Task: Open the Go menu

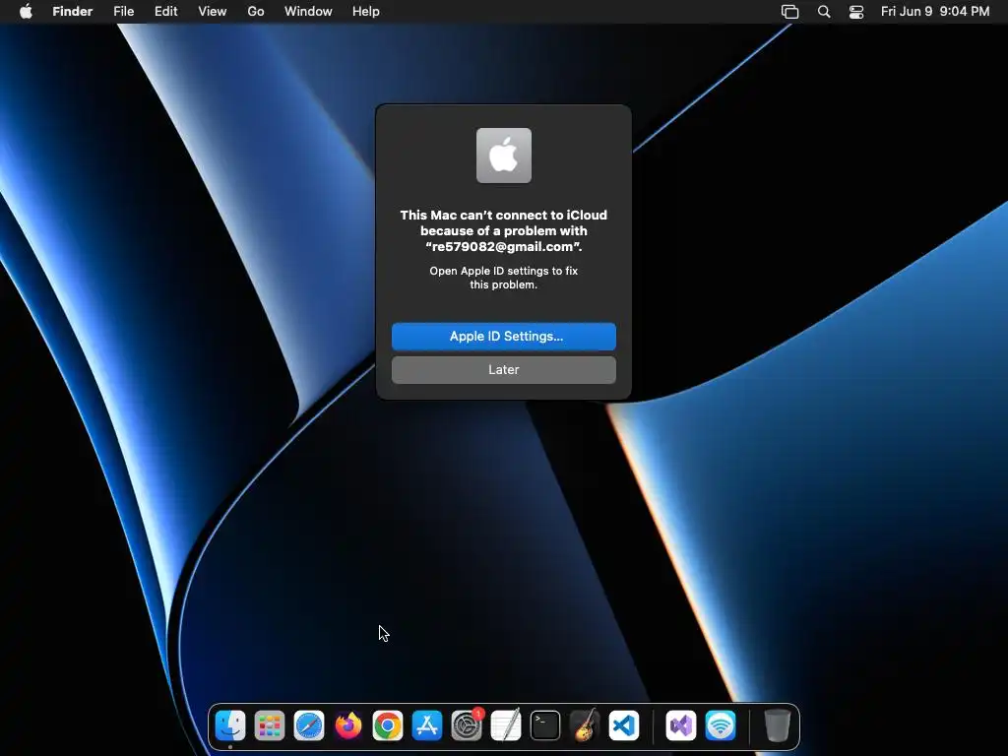Action: (x=256, y=12)
